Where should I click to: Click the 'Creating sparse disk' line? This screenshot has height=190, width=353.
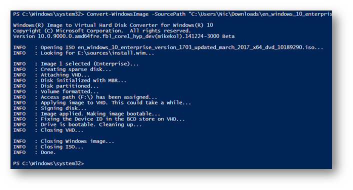tap(62, 69)
